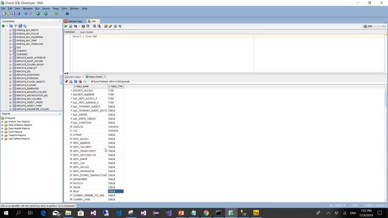Open the File menu
The width and height of the screenshot is (388, 218).
click(x=3, y=8)
